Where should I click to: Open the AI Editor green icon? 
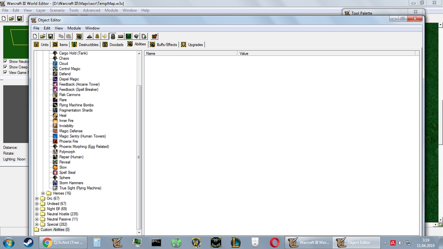(128, 36)
